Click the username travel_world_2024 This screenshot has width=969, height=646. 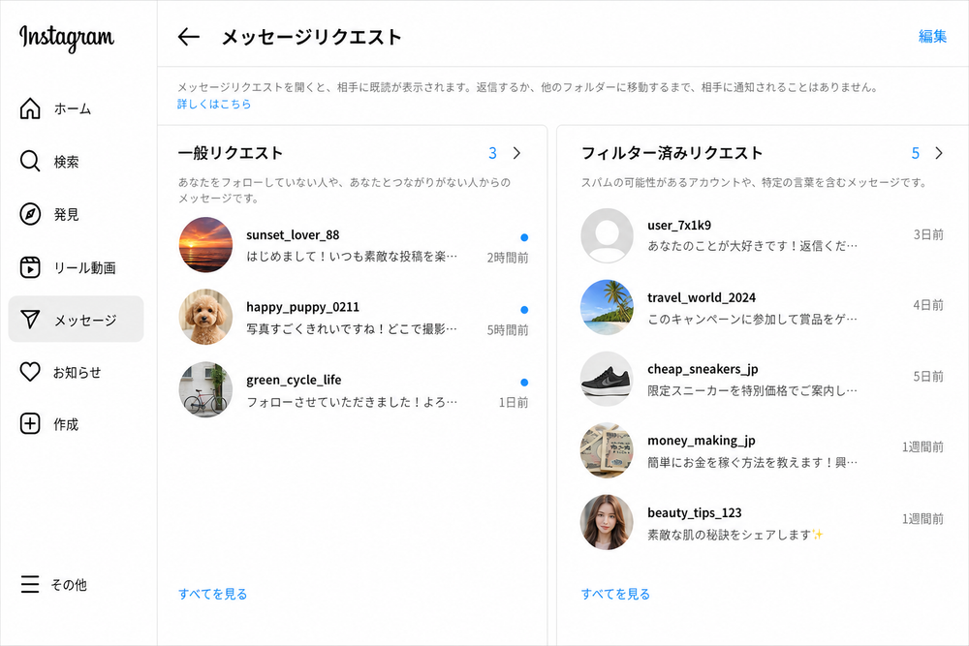702,297
